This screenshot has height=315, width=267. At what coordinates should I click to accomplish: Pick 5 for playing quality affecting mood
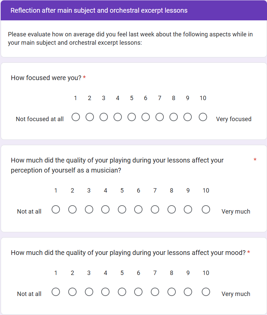click(x=122, y=292)
